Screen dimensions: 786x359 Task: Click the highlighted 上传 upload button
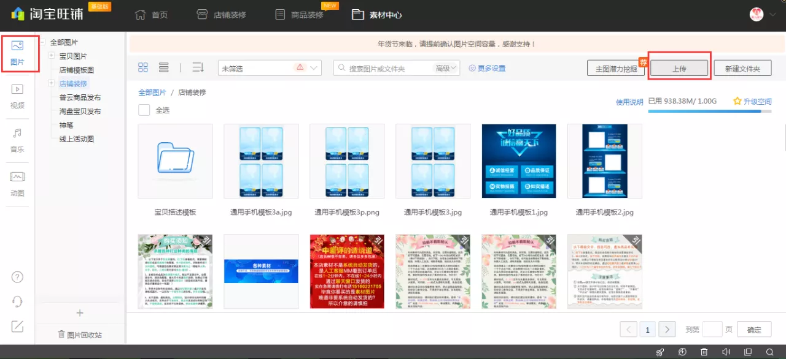(x=679, y=67)
